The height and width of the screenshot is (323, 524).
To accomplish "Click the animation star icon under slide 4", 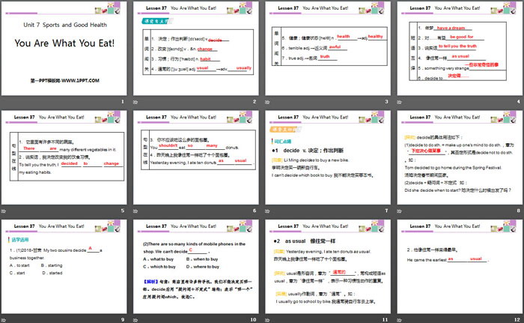I will click(399, 102).
